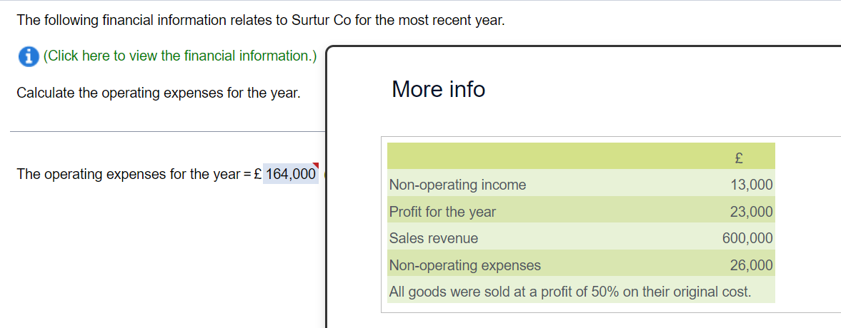Select the Profit for the year label
This screenshot has width=841, height=328.
point(442,212)
